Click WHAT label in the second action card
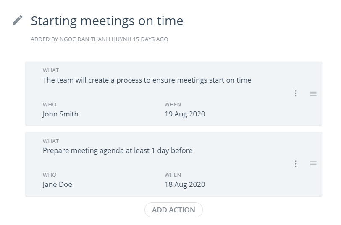The width and height of the screenshot is (341, 225). [x=51, y=141]
